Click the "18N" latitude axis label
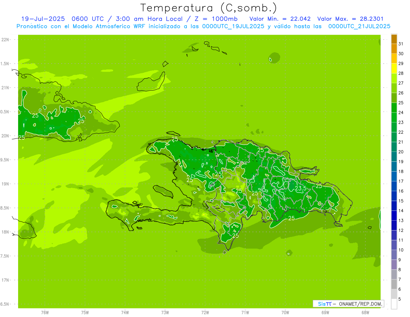Screen dimensions: 410x317 (5, 232)
